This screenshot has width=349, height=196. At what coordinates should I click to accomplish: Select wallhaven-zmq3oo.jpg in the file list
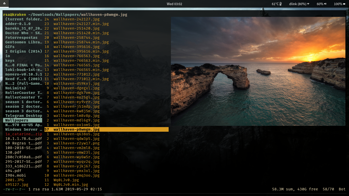click(76, 175)
